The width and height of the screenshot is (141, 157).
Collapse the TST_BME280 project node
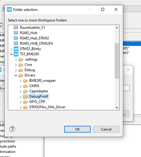click(11, 54)
